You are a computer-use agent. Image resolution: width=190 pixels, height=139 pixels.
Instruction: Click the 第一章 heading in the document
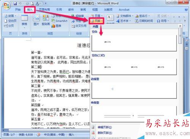36,52
